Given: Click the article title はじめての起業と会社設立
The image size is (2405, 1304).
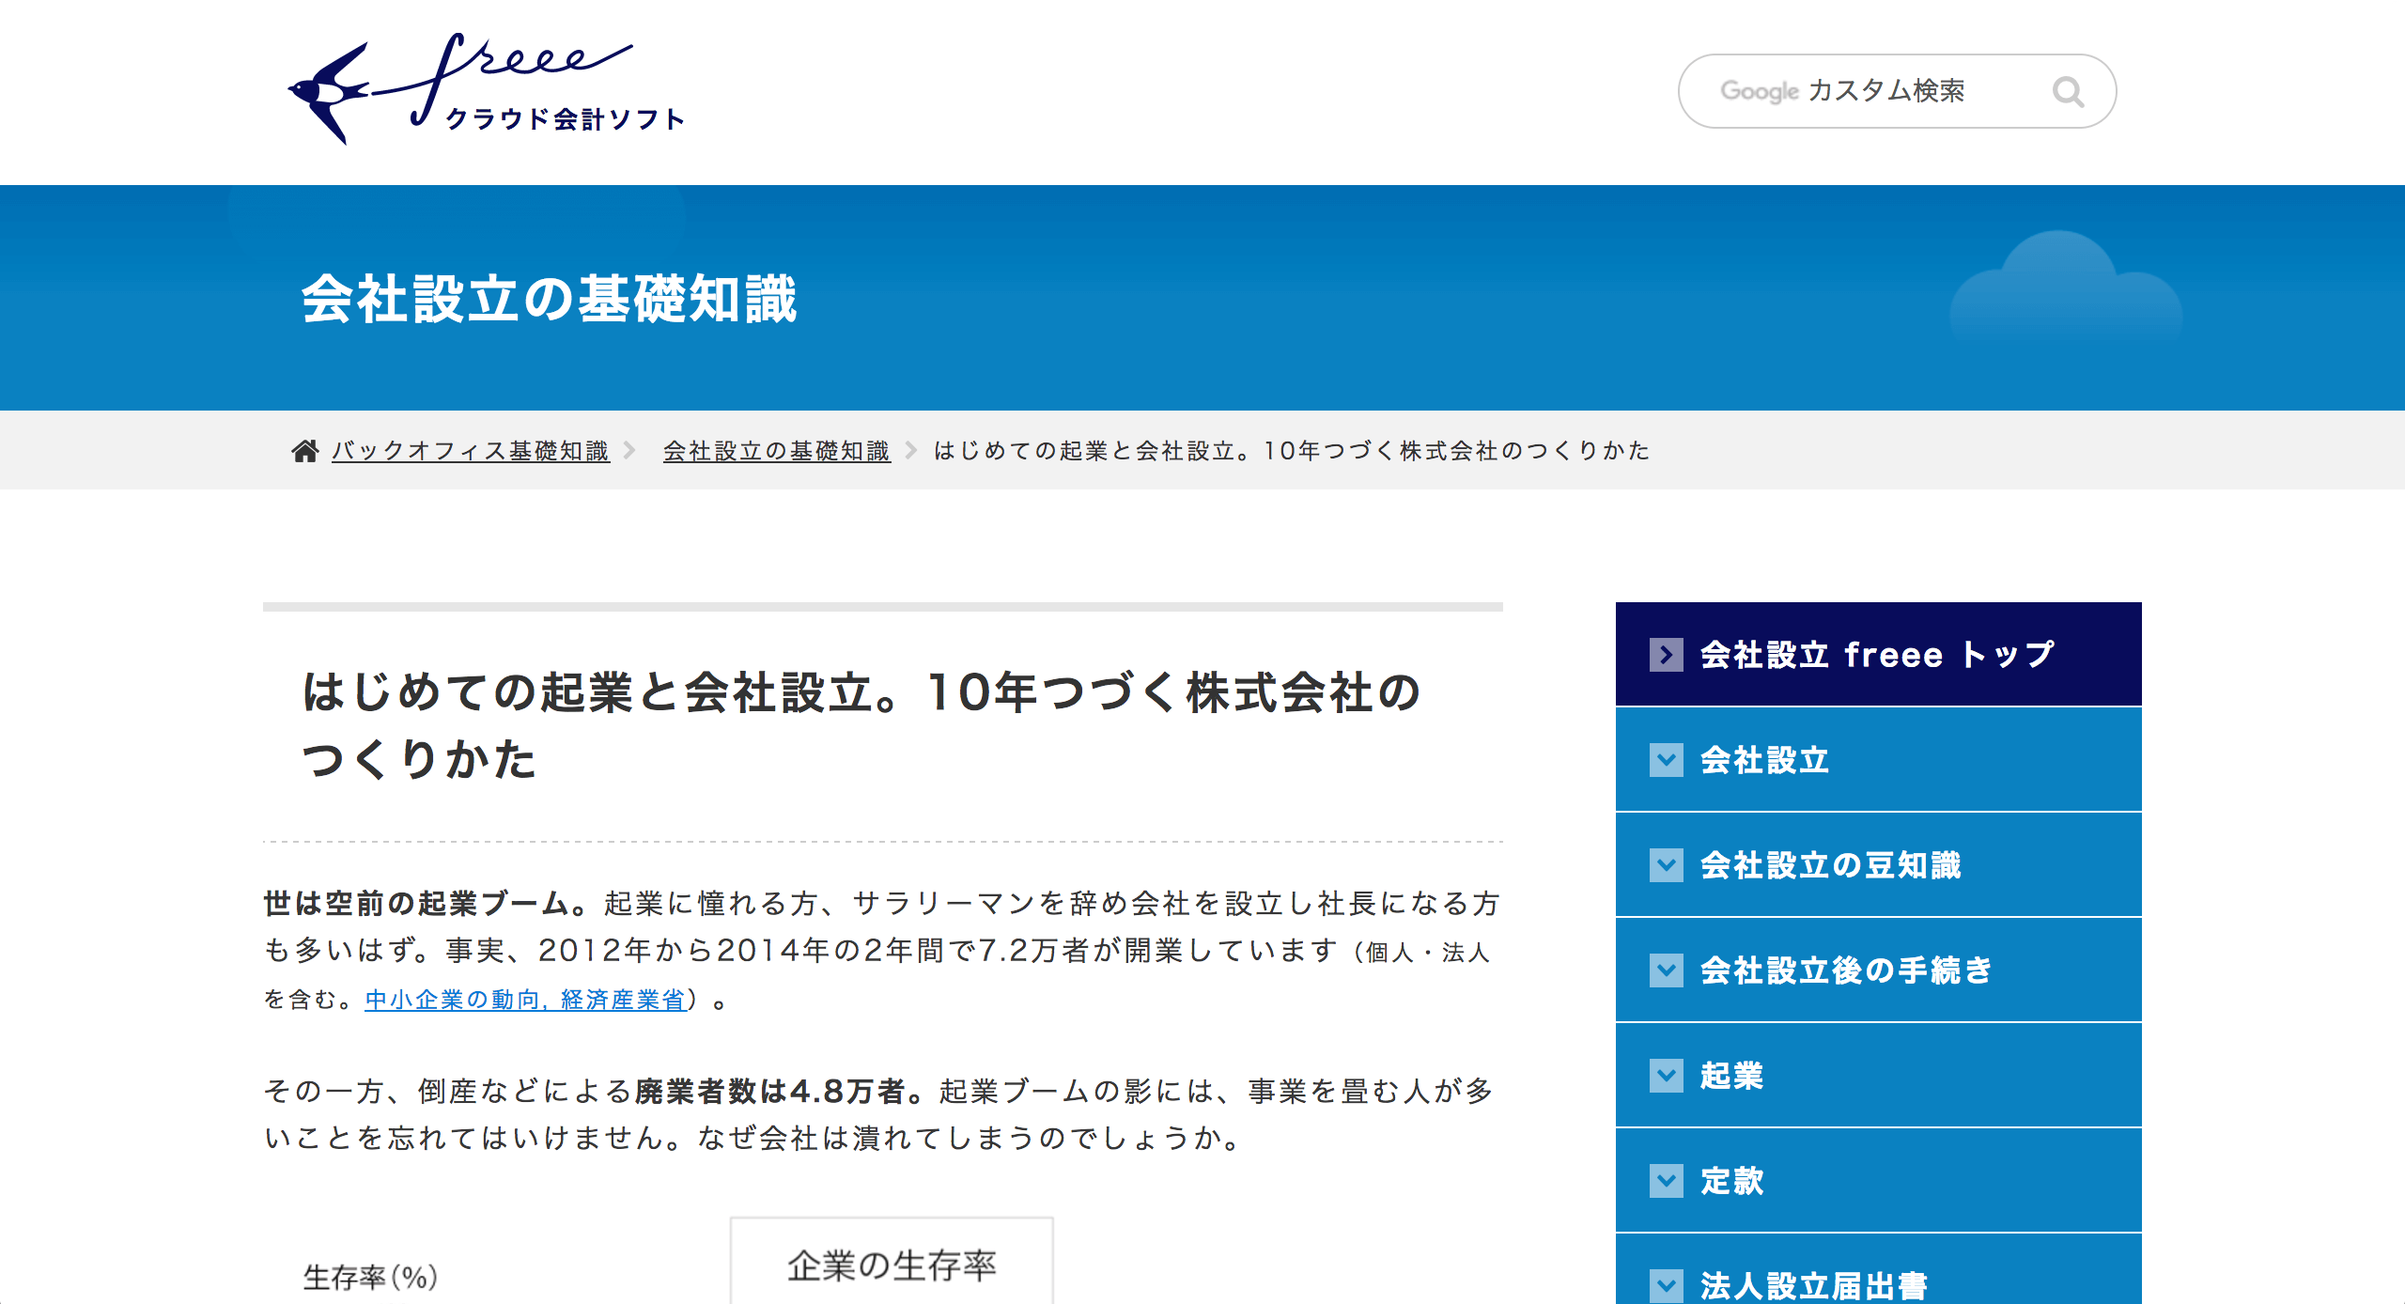Looking at the screenshot, I should pyautogui.click(x=861, y=725).
